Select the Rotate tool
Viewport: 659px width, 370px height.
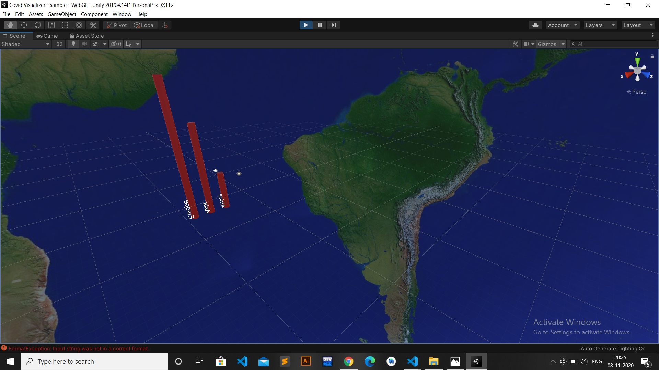coord(38,25)
